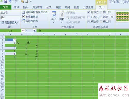The image size is (129, 99).
Task: Select column D header
Action: (x=44, y=35)
